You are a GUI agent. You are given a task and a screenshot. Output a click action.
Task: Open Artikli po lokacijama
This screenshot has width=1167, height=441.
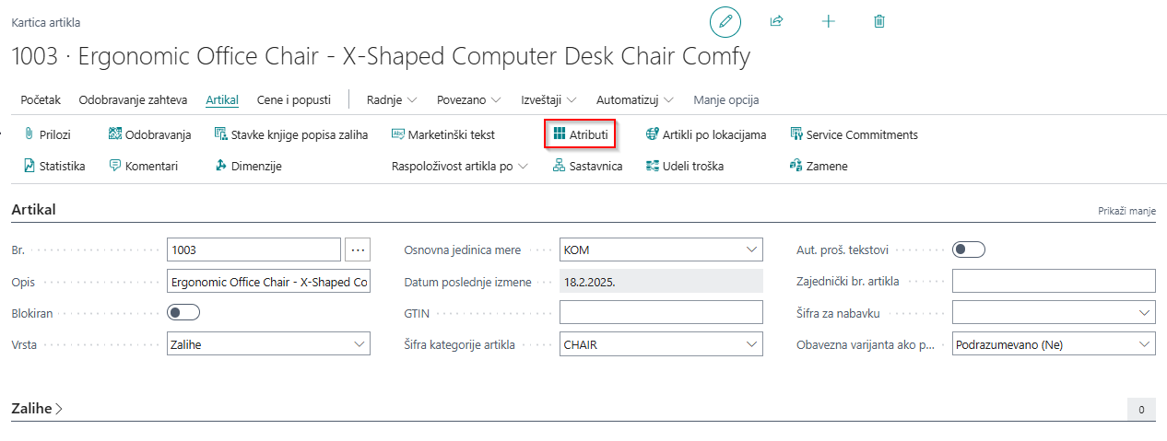705,134
